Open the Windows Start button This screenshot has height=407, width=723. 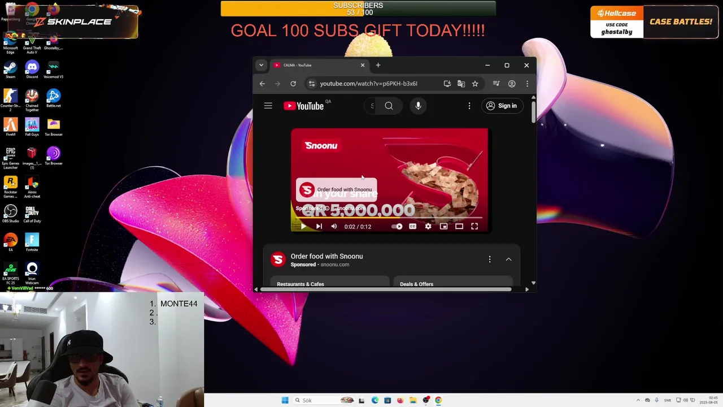[285, 400]
